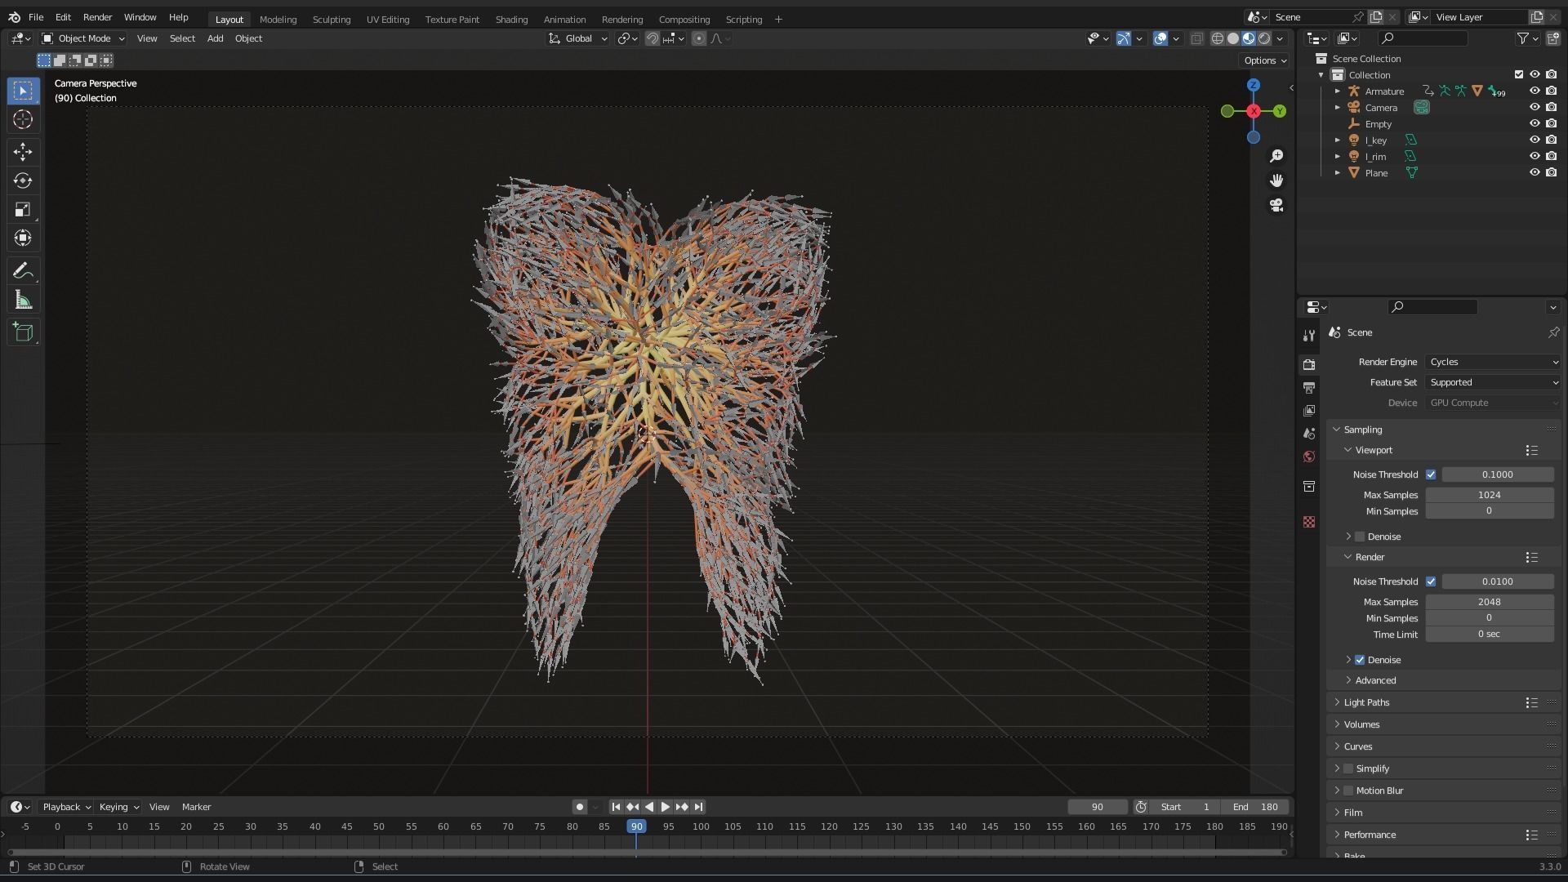Open the timeline Marker menu

click(196, 807)
